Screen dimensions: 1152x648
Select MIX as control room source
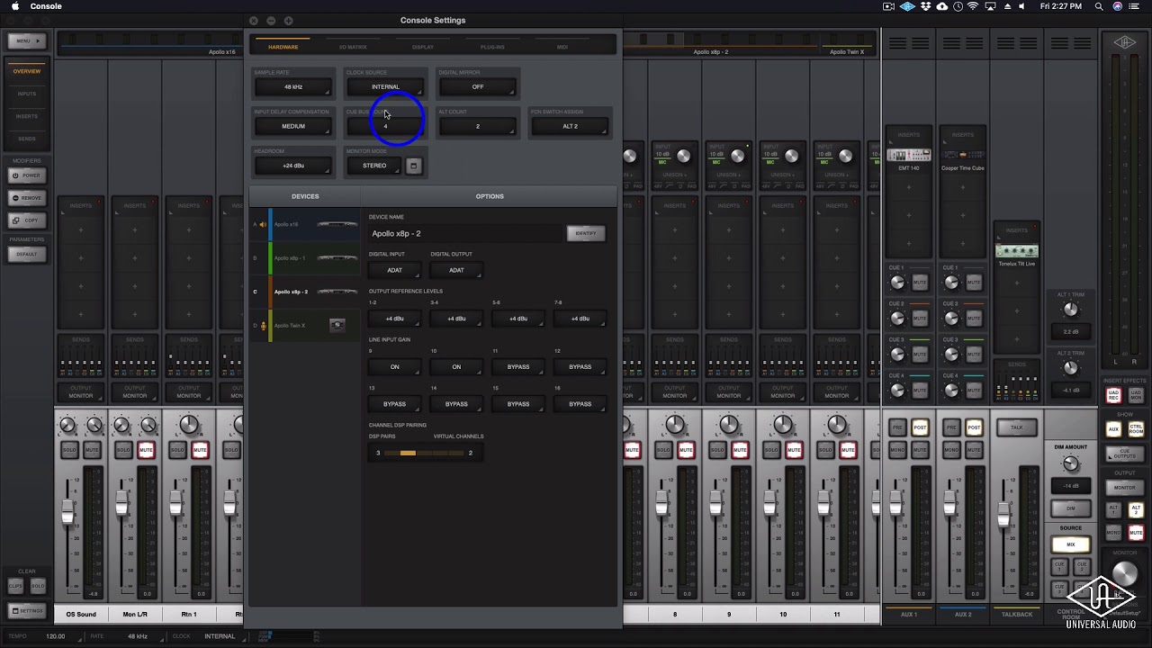coord(1071,544)
